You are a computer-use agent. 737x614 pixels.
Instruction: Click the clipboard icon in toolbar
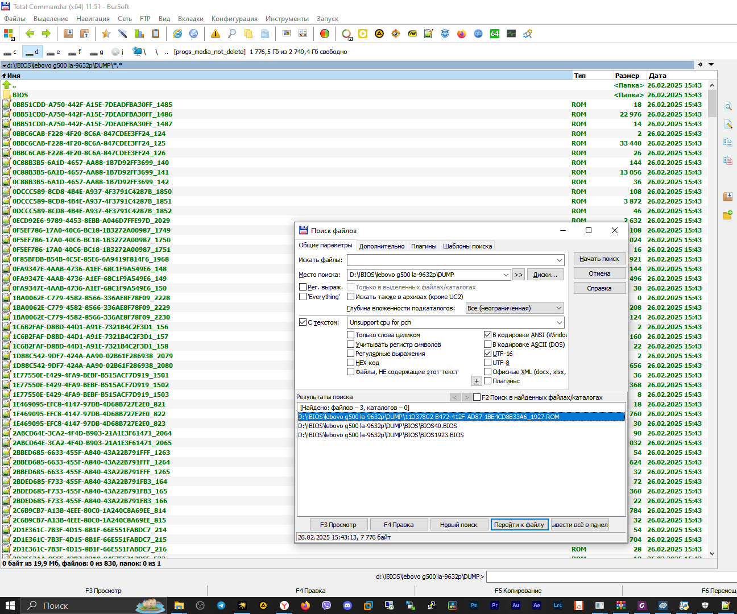(x=155, y=34)
